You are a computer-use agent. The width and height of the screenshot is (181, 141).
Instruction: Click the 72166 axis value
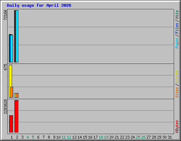(x=5, y=15)
